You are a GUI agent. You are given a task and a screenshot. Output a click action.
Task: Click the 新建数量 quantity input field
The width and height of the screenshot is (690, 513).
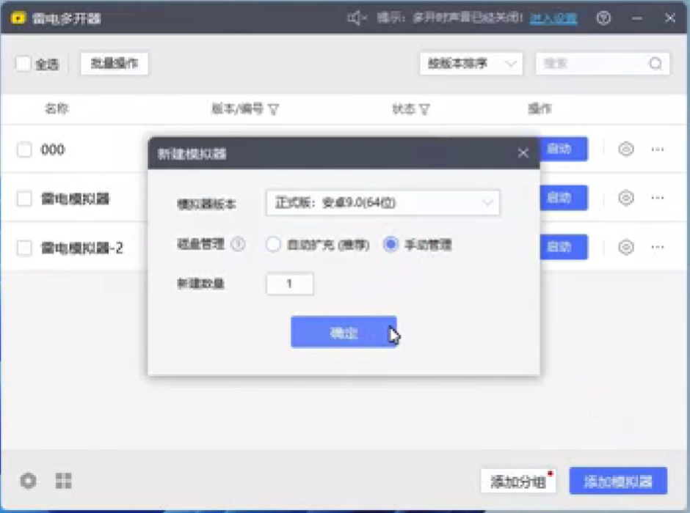pyautogui.click(x=290, y=284)
